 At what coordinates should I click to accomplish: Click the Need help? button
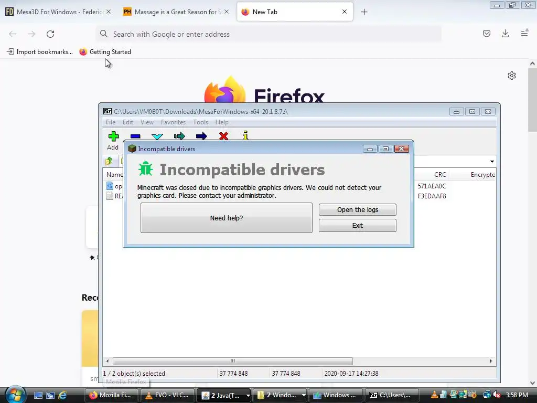[x=227, y=218]
